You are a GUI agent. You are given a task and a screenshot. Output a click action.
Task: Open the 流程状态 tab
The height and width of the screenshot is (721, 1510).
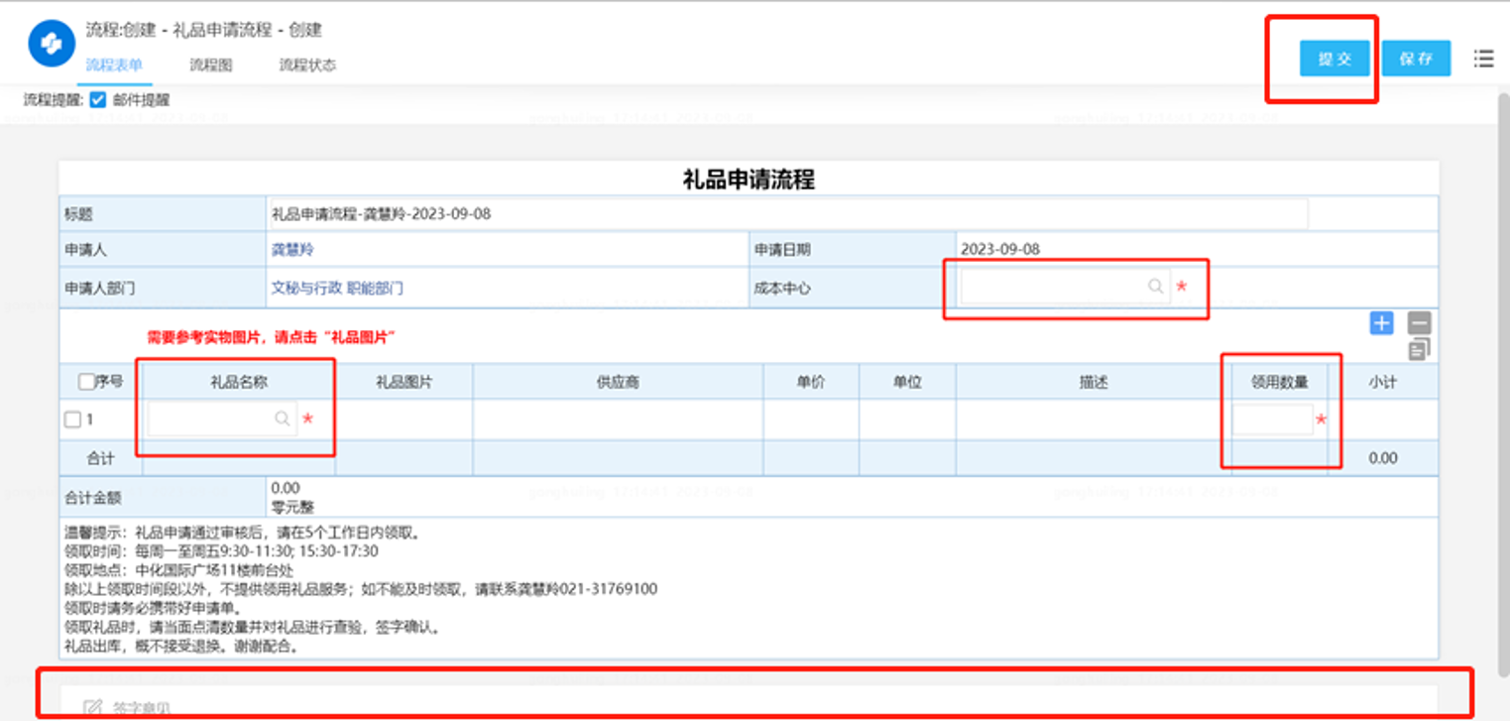307,65
